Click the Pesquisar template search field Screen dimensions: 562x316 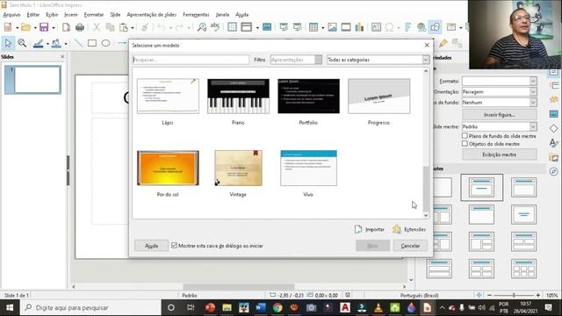191,60
